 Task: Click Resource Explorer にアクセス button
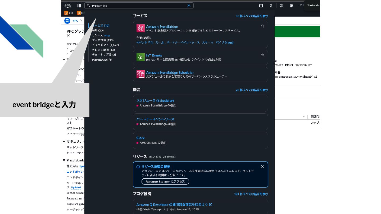165,182
